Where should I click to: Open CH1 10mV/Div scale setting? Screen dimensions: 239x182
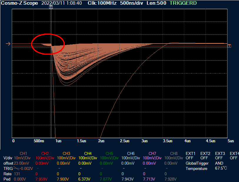point(21,158)
